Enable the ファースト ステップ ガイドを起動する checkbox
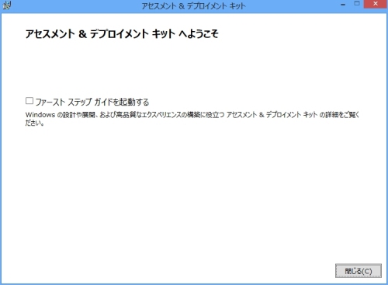The width and height of the screenshot is (388, 285). [x=29, y=101]
